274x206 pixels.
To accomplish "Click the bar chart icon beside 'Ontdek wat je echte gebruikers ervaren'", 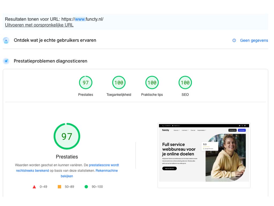I will tap(6, 40).
